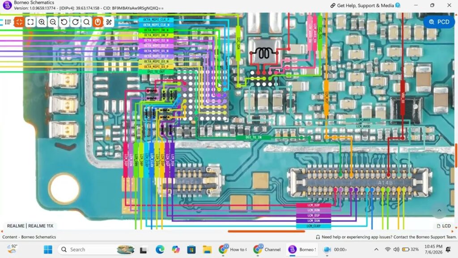Click the REALME 11X model label

tap(30, 226)
